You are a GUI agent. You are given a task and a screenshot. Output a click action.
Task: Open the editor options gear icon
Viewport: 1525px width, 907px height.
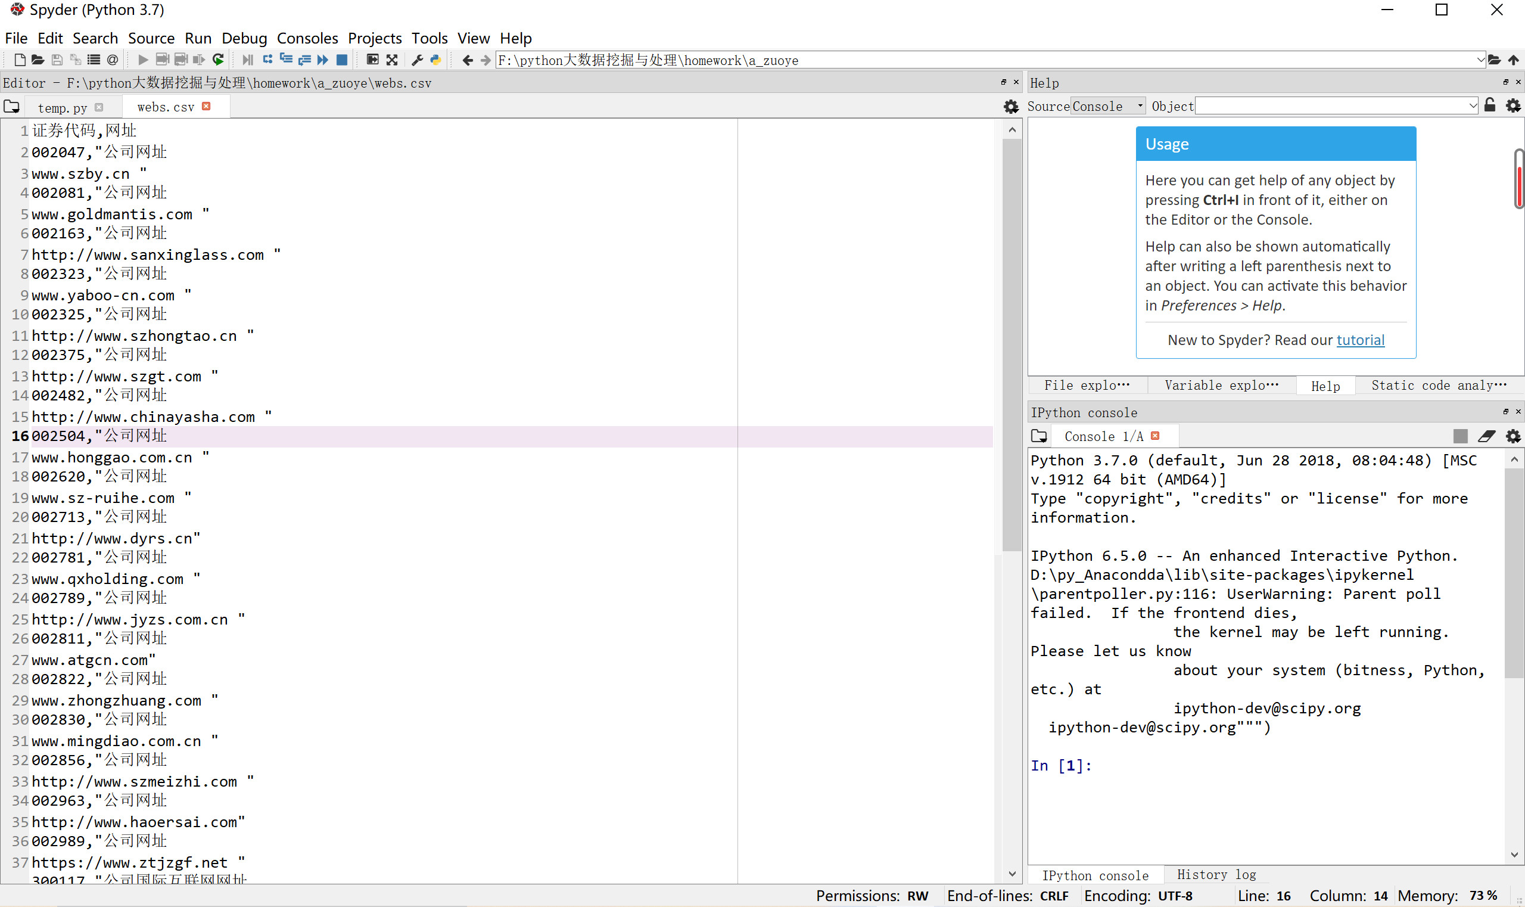(1011, 107)
